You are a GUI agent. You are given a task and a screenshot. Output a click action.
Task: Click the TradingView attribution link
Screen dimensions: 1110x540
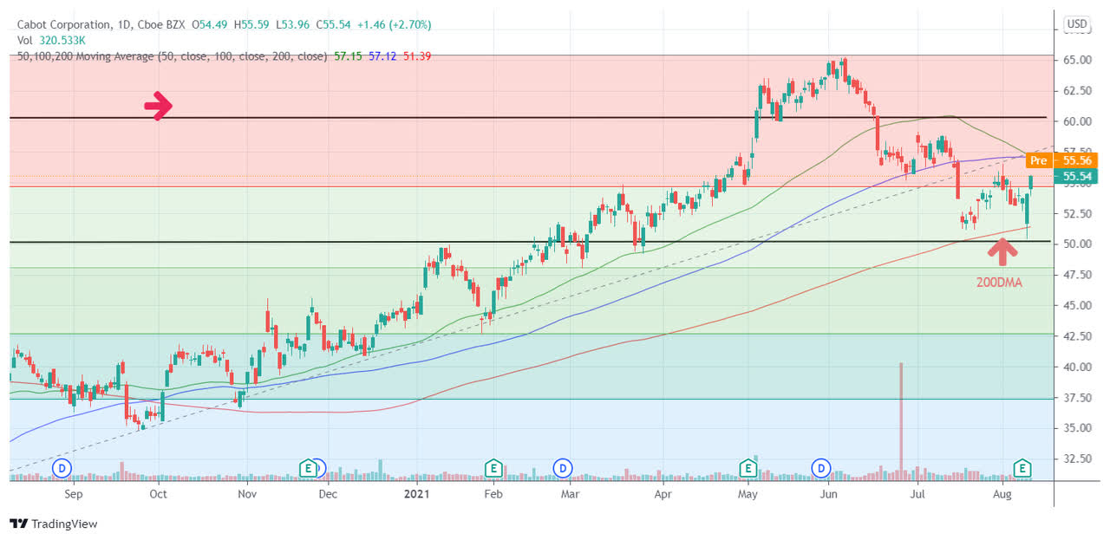[59, 524]
